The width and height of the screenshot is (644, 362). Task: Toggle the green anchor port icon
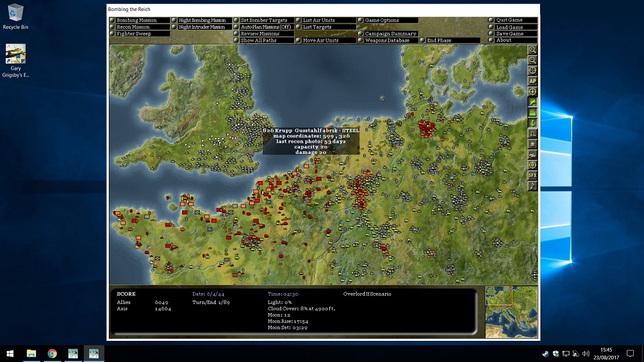(x=532, y=123)
